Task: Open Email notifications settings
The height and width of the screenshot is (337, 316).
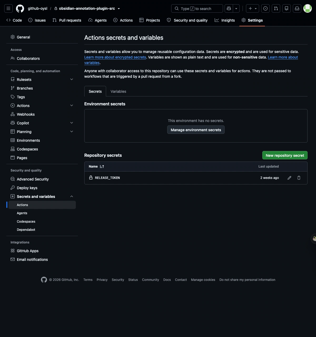Action: tap(42, 260)
